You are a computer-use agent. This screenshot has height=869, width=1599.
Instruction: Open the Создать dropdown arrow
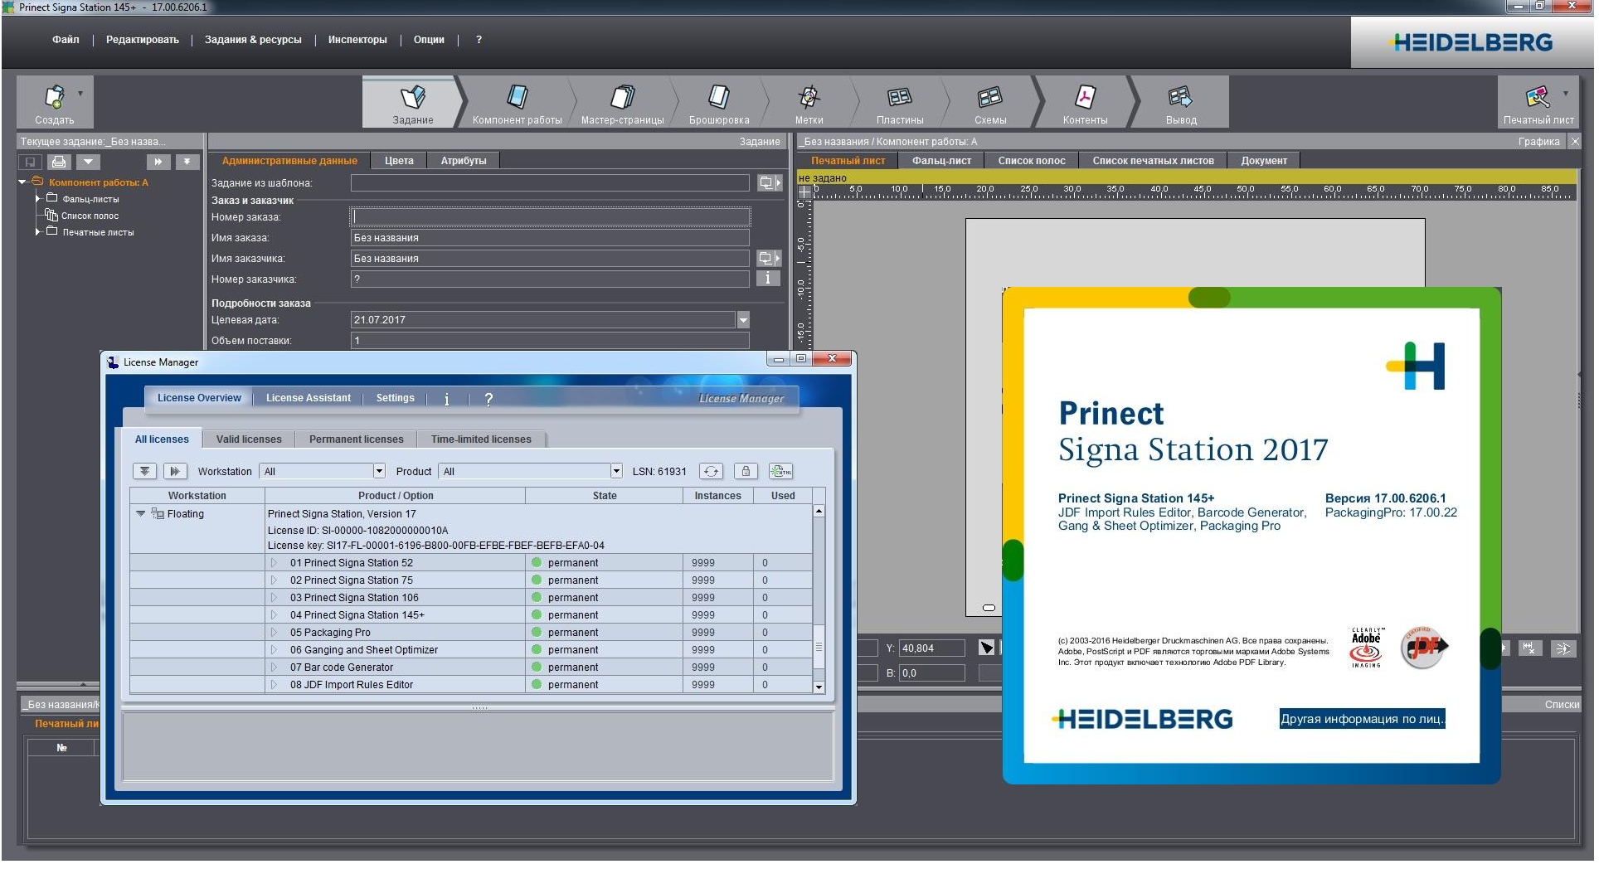tap(80, 94)
